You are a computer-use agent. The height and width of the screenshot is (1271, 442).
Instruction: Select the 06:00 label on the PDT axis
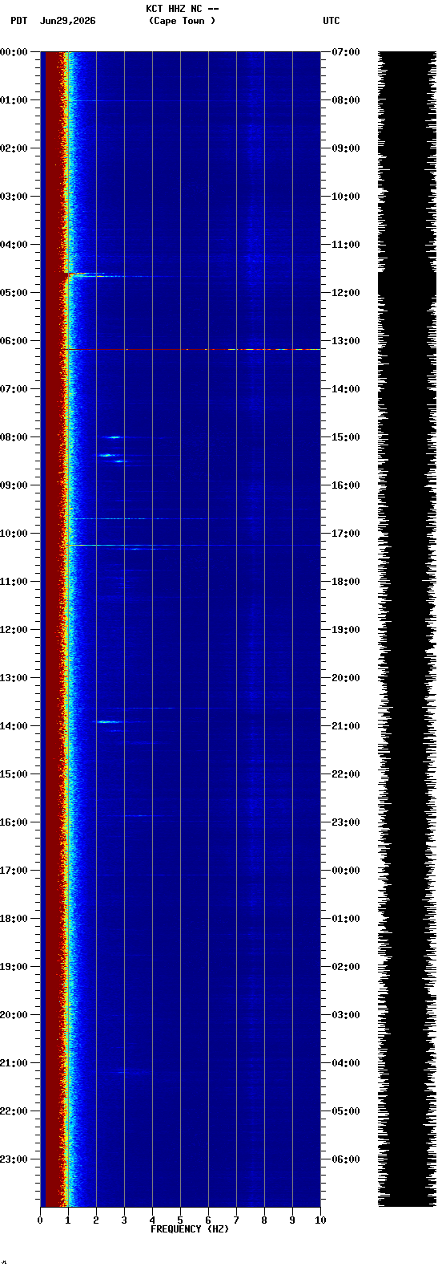pyautogui.click(x=14, y=341)
